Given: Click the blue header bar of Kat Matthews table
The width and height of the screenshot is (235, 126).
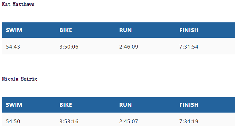Looking at the screenshot, I should point(119,30).
